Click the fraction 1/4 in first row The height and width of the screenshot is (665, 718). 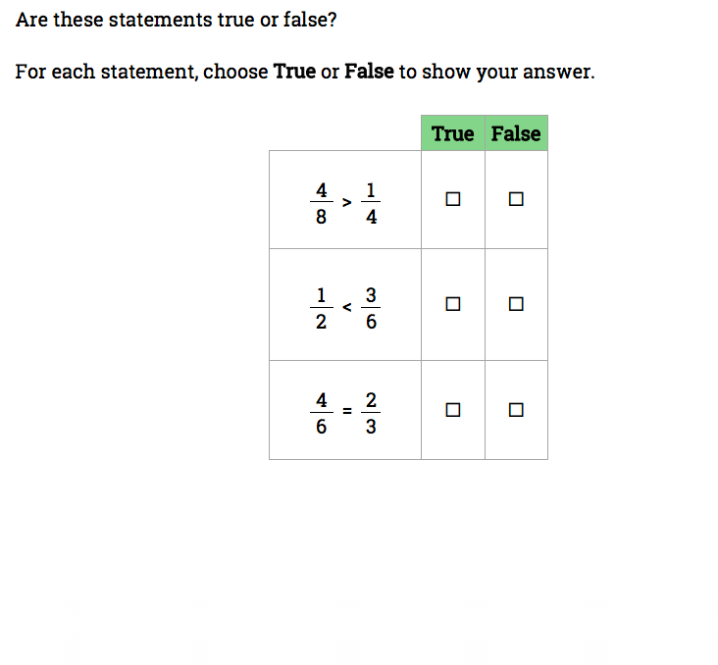click(371, 203)
